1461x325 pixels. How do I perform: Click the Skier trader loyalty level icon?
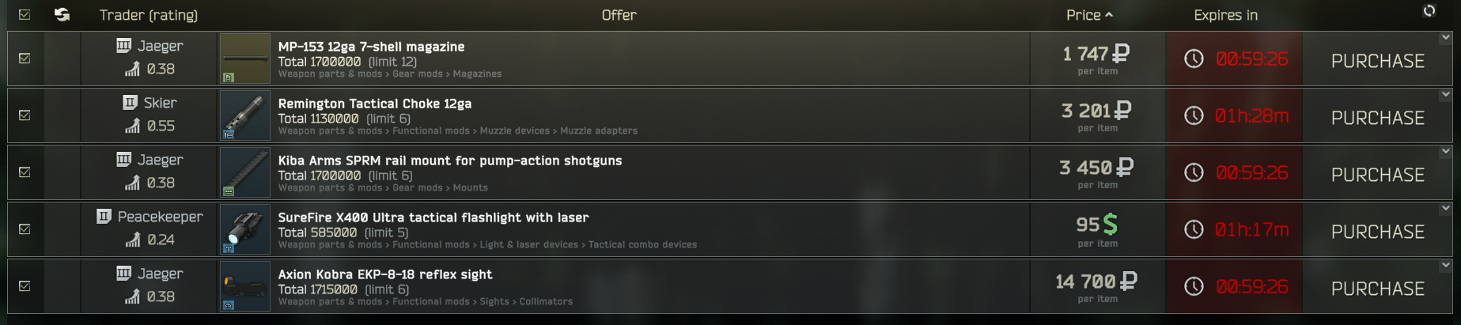click(131, 102)
